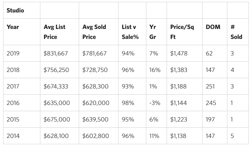Screen dimensions: 252x147
Task: Select the Yr Gr column header
Action: [153, 32]
